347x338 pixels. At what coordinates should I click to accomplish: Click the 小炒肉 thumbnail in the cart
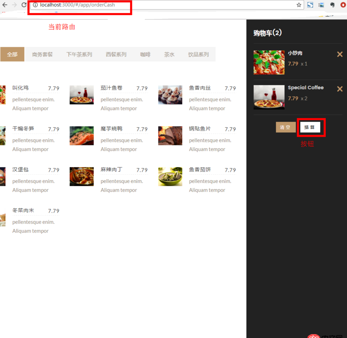click(268, 62)
